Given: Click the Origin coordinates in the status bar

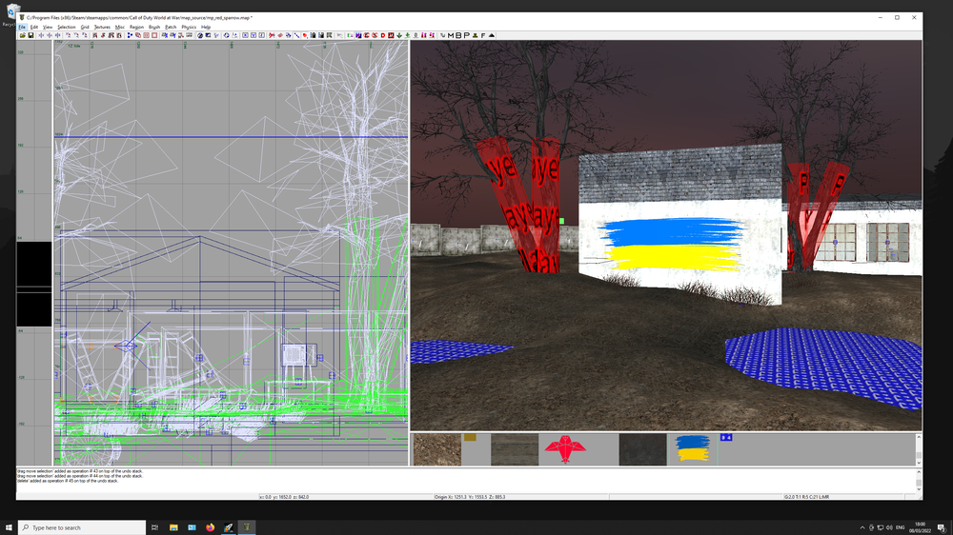Looking at the screenshot, I should pos(470,497).
